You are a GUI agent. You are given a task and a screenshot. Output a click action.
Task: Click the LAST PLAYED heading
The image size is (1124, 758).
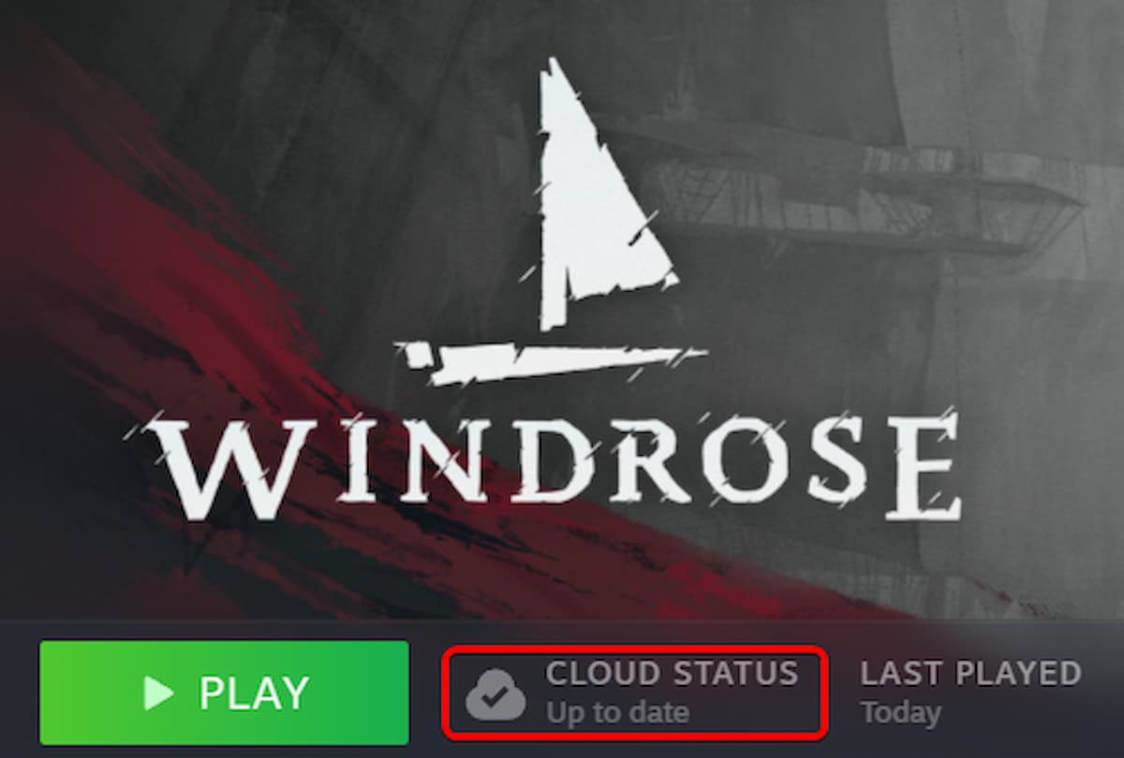[x=970, y=673]
